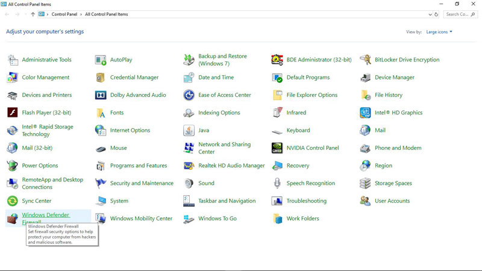Open the Recovery link
Image resolution: width=482 pixels, height=271 pixels.
point(298,166)
